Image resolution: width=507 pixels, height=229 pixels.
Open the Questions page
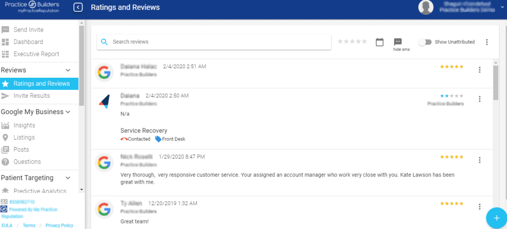pyautogui.click(x=27, y=162)
